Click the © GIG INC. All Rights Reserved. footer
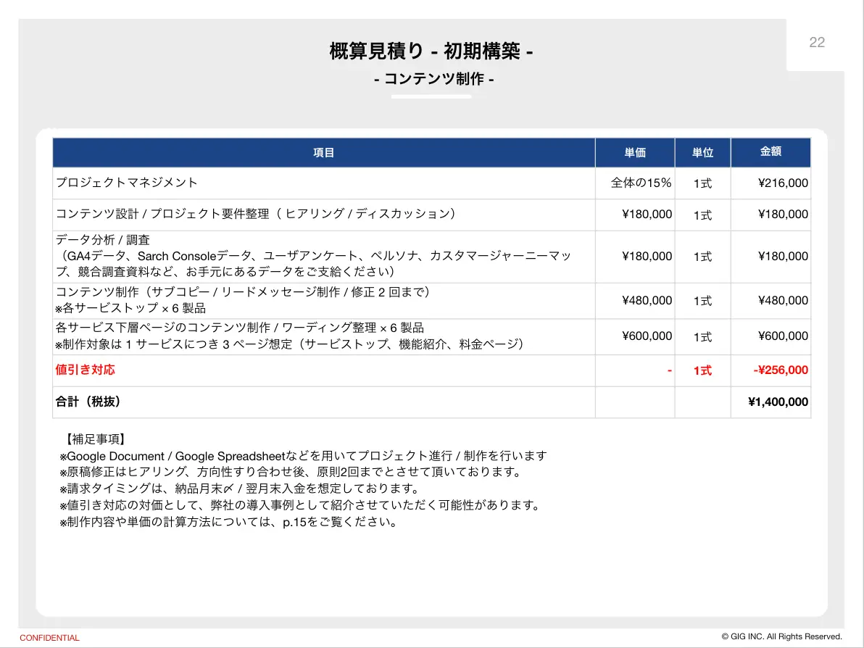864x648 pixels. 782,636
